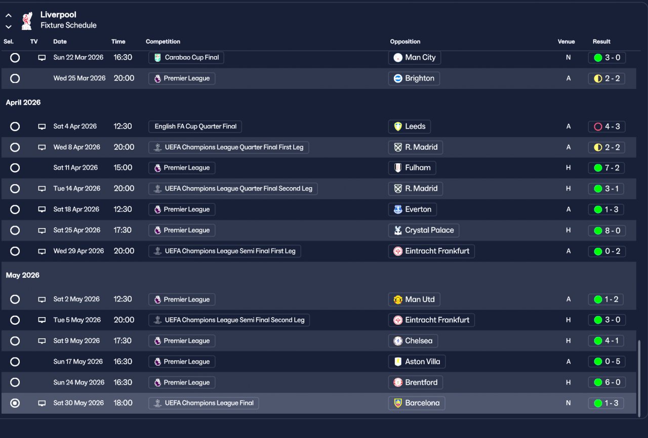Click the date Sat 11 Apr 2026
This screenshot has width=648, height=438.
click(x=75, y=168)
